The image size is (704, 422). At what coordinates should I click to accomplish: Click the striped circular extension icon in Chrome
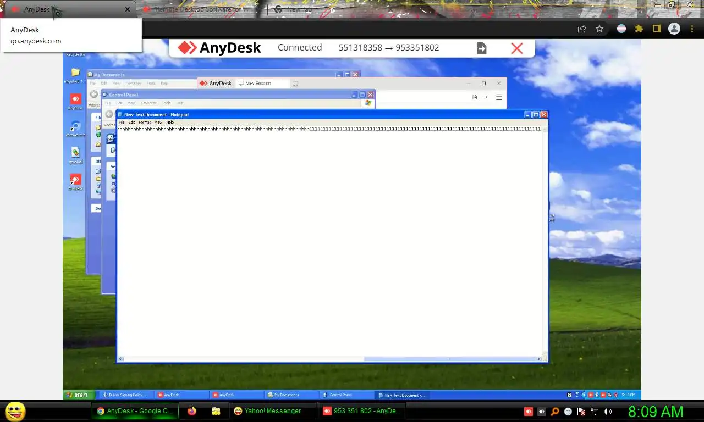(621, 29)
